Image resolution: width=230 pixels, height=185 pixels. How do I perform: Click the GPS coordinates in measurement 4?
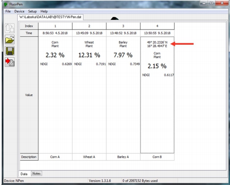coord(157,44)
